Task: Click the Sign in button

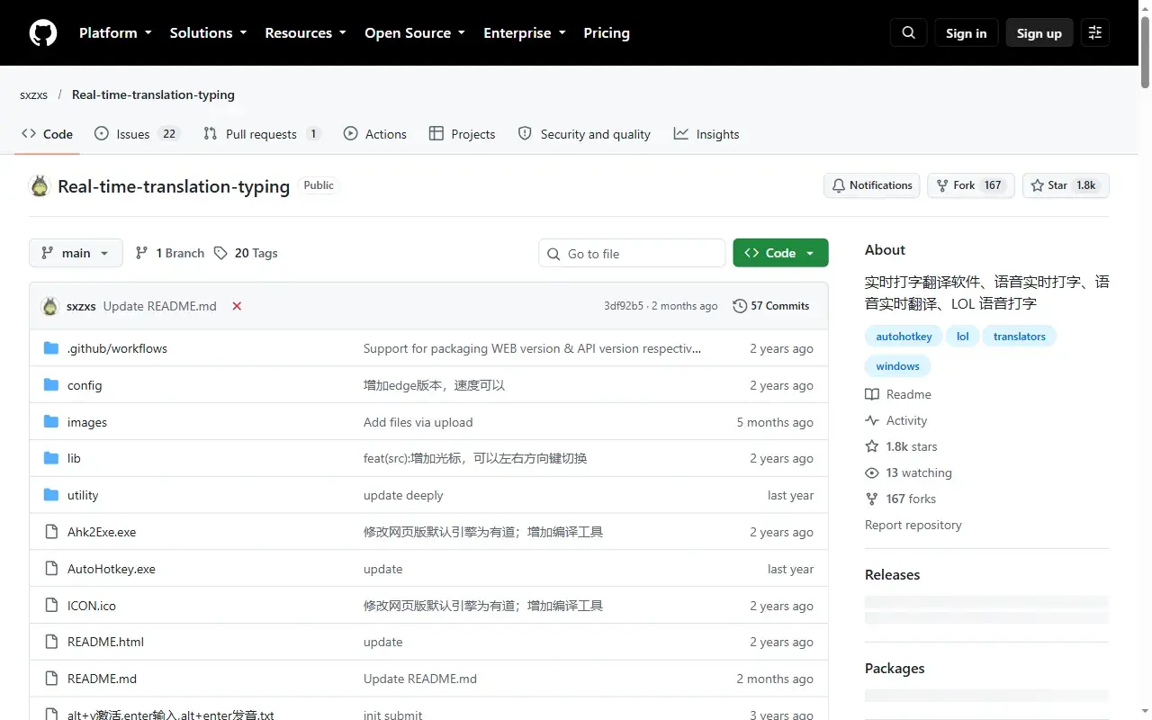Action: tap(966, 33)
